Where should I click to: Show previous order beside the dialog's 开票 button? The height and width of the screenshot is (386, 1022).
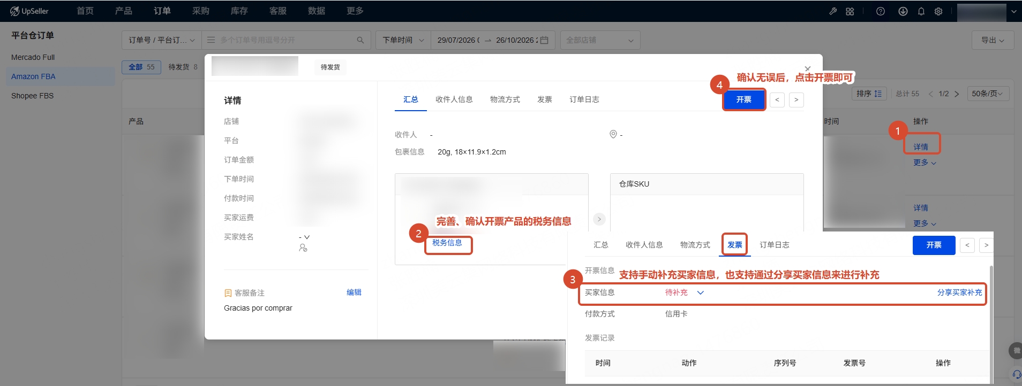[777, 100]
